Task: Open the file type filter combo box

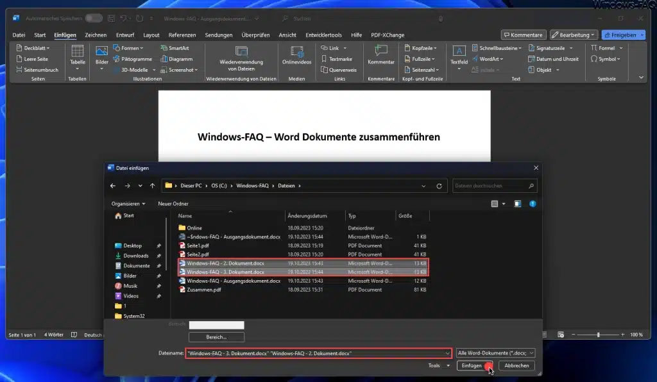Action: pos(495,353)
